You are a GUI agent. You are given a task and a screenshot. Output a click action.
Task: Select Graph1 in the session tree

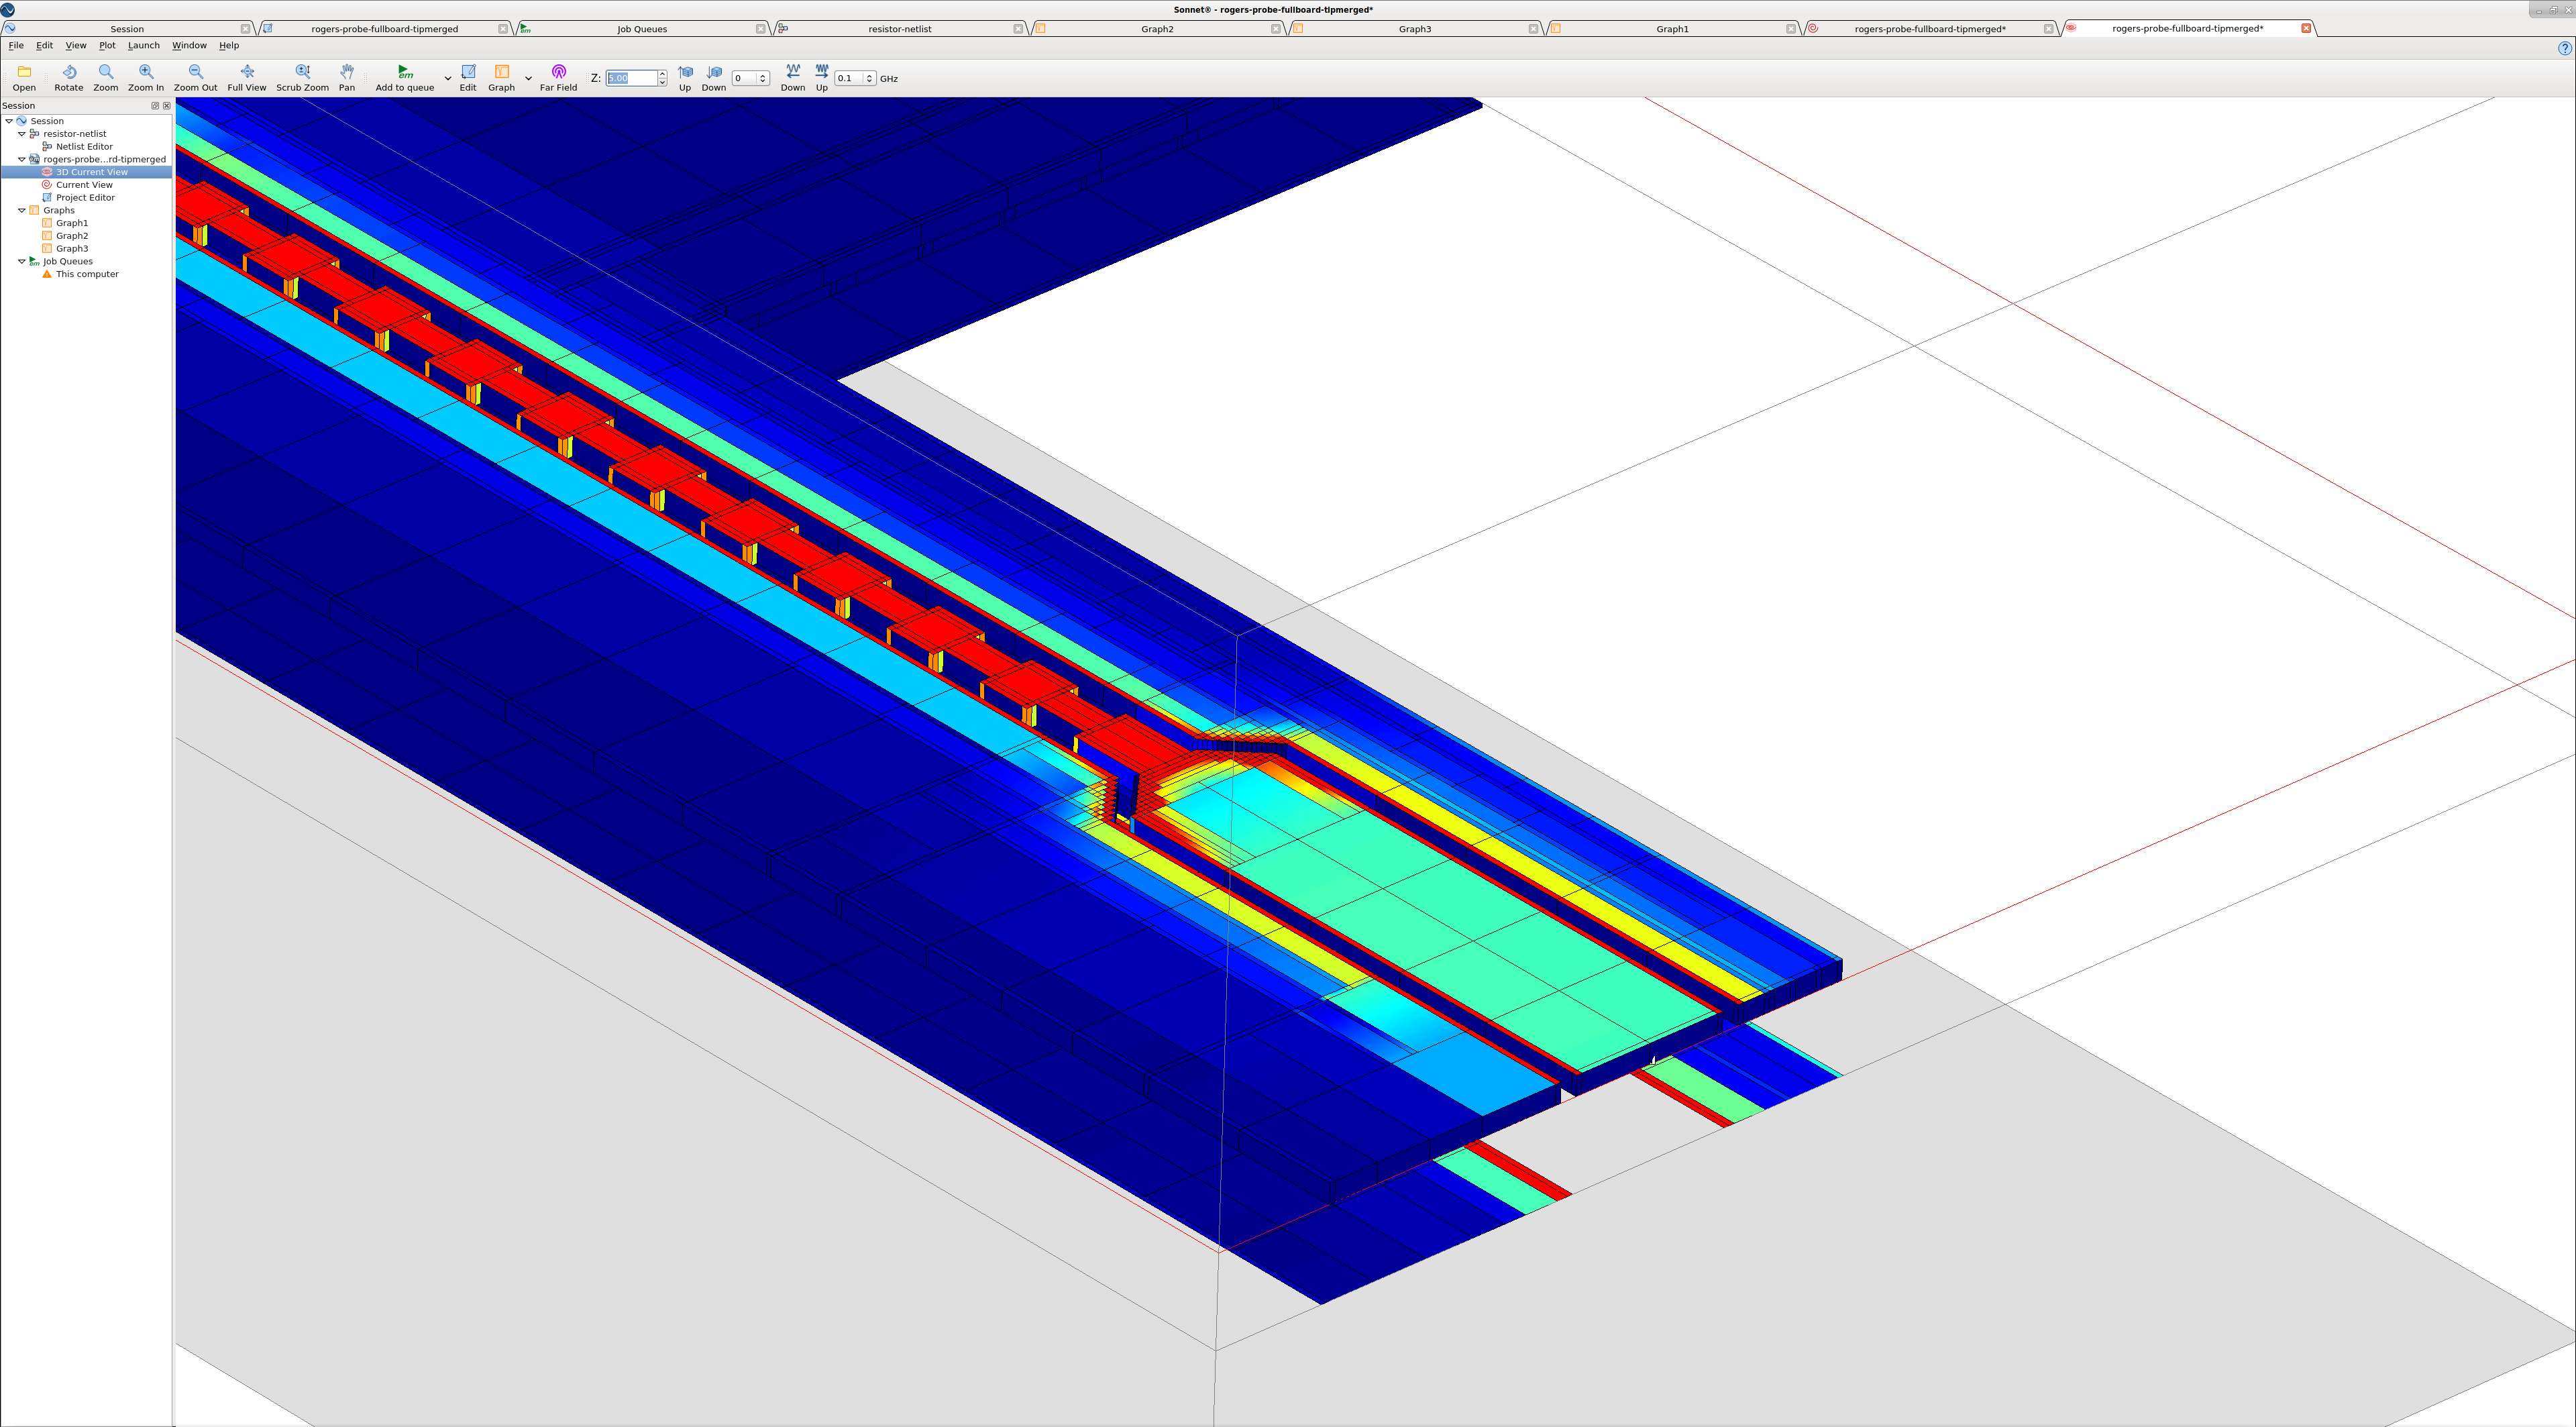72,223
